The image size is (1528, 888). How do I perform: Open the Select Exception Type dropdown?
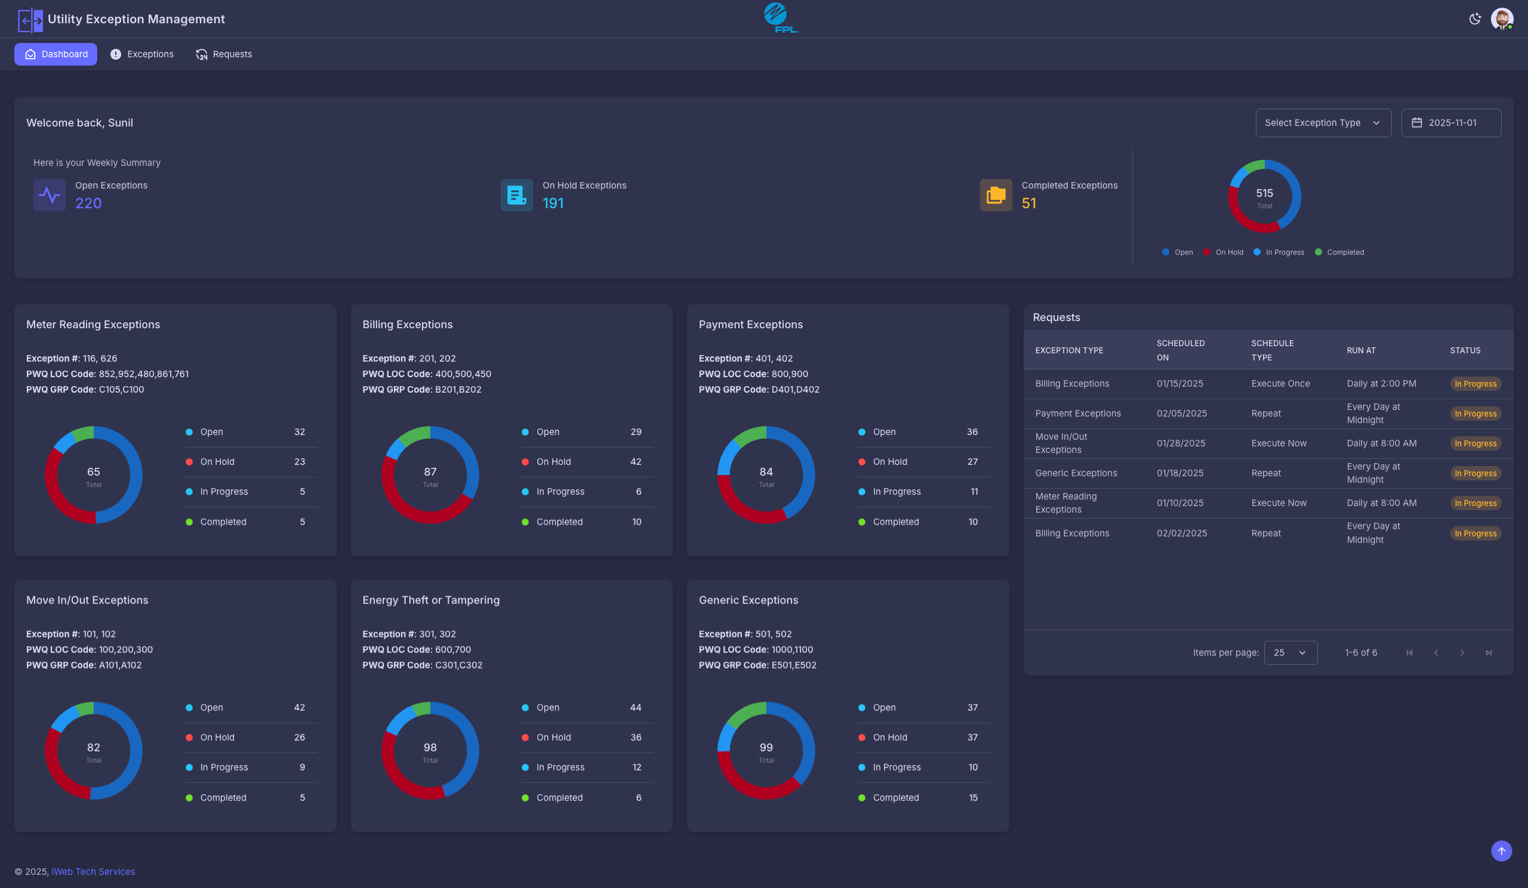coord(1323,122)
